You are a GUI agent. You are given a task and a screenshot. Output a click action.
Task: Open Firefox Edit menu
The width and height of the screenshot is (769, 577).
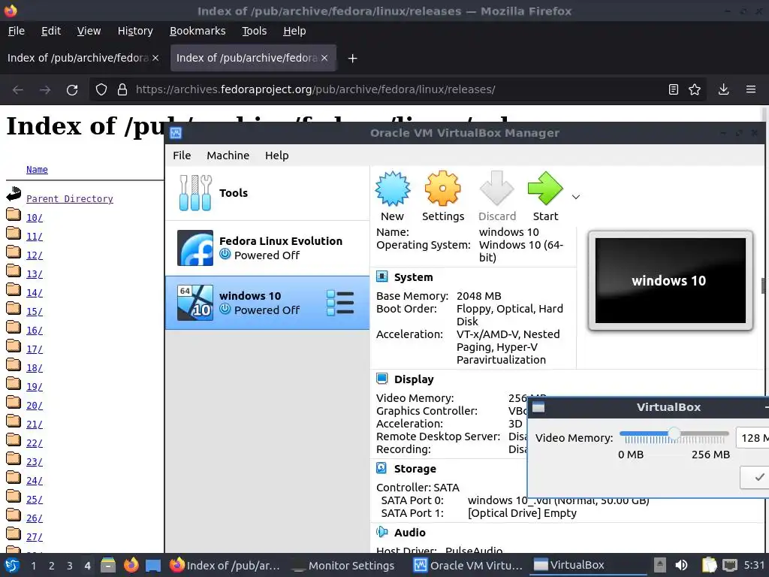[x=51, y=31]
